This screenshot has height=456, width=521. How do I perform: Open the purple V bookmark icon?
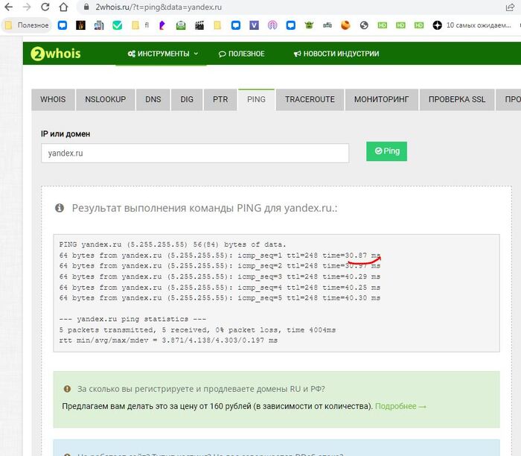(255, 25)
